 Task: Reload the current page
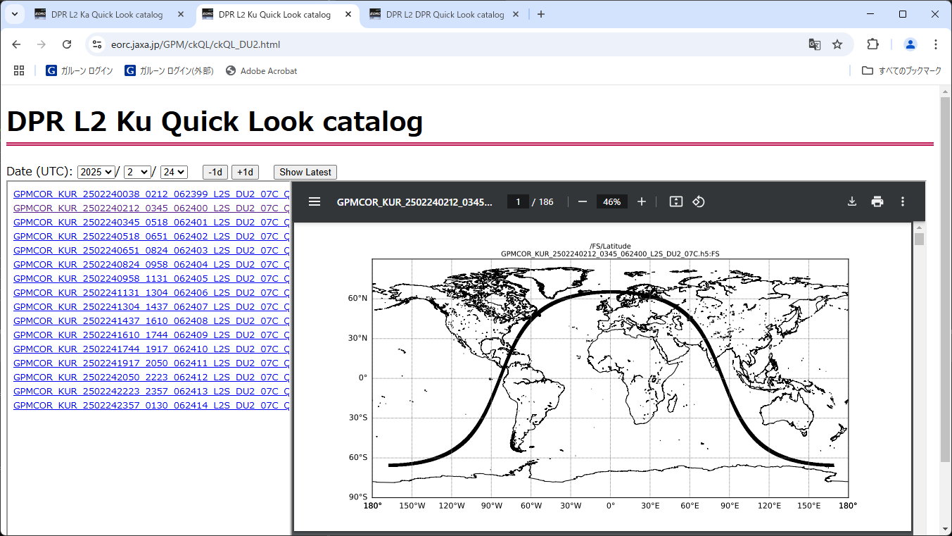click(67, 44)
